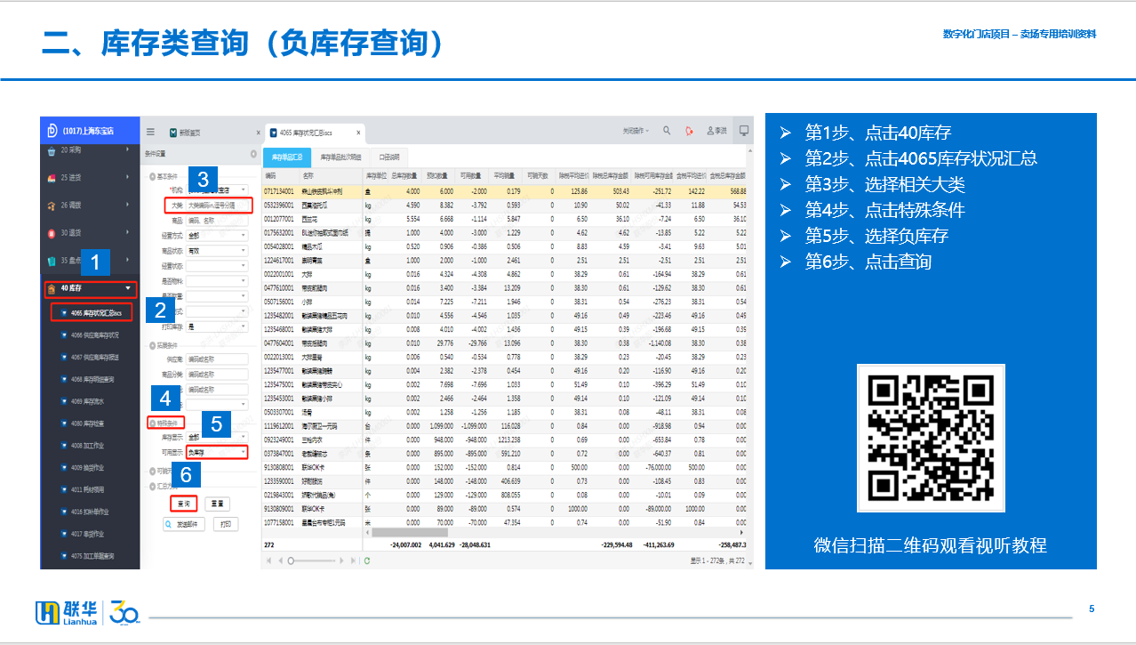Image resolution: width=1136 pixels, height=645 pixels.
Task: Click the 供应商 input field
Action: (217, 359)
